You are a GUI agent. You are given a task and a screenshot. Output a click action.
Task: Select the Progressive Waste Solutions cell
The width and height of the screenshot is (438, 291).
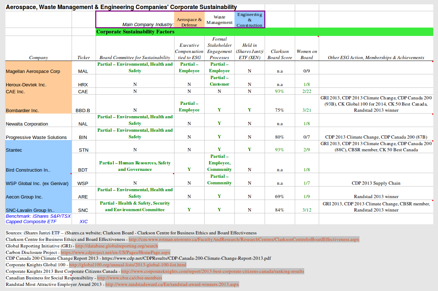click(x=39, y=134)
